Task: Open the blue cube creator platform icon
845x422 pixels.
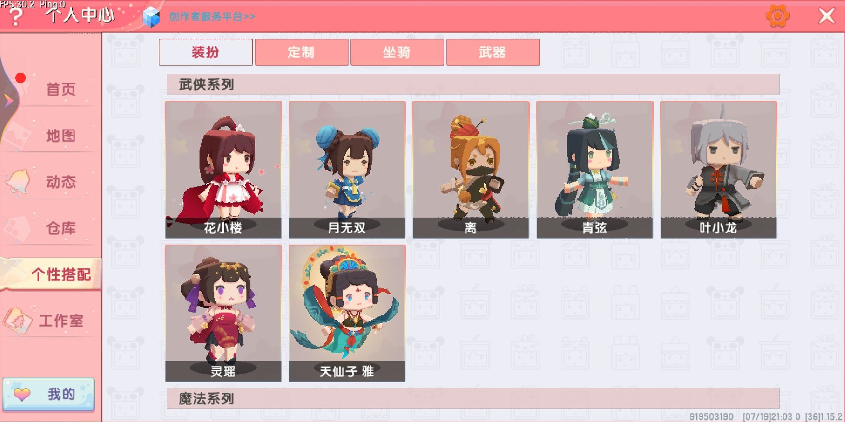Action: point(151,18)
